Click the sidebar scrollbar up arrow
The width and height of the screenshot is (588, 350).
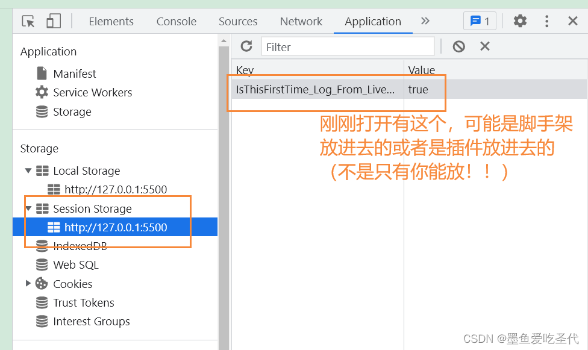[224, 40]
